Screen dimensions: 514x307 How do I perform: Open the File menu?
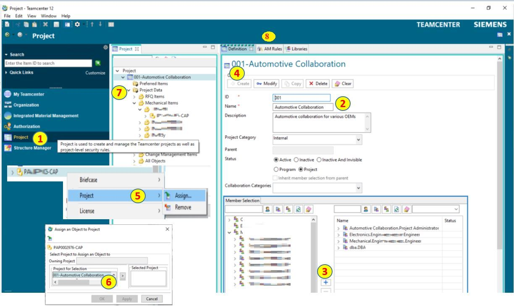coord(7,16)
